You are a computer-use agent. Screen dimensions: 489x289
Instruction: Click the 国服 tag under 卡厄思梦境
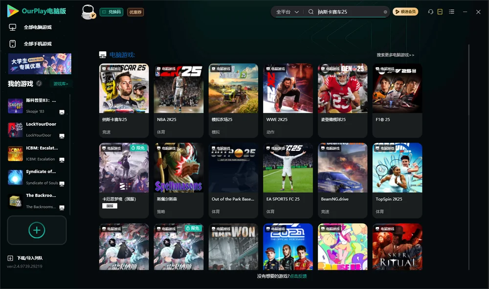110,206
